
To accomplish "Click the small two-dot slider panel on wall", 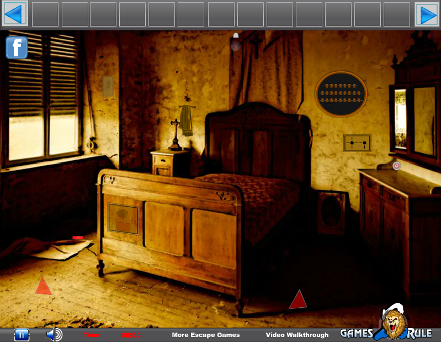I will coord(357,143).
